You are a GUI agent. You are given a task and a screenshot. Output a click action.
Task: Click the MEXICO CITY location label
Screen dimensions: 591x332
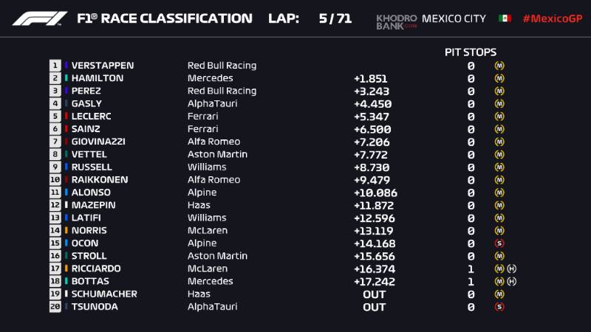(454, 18)
